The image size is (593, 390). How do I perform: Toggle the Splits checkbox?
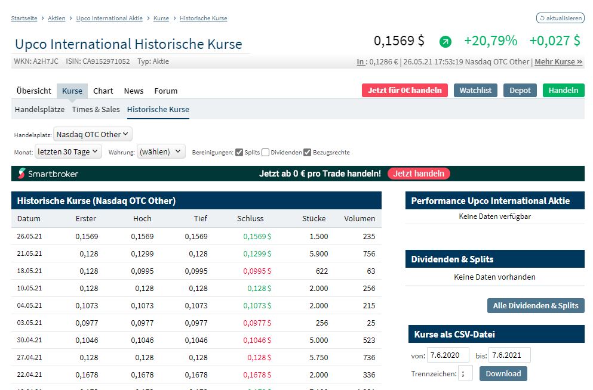pos(239,152)
